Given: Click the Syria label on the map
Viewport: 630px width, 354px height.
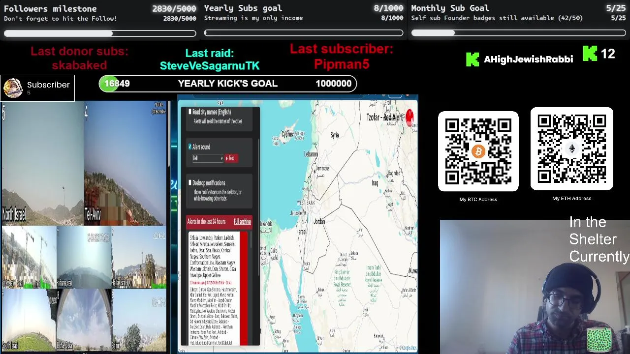Looking at the screenshot, I should coord(335,135).
